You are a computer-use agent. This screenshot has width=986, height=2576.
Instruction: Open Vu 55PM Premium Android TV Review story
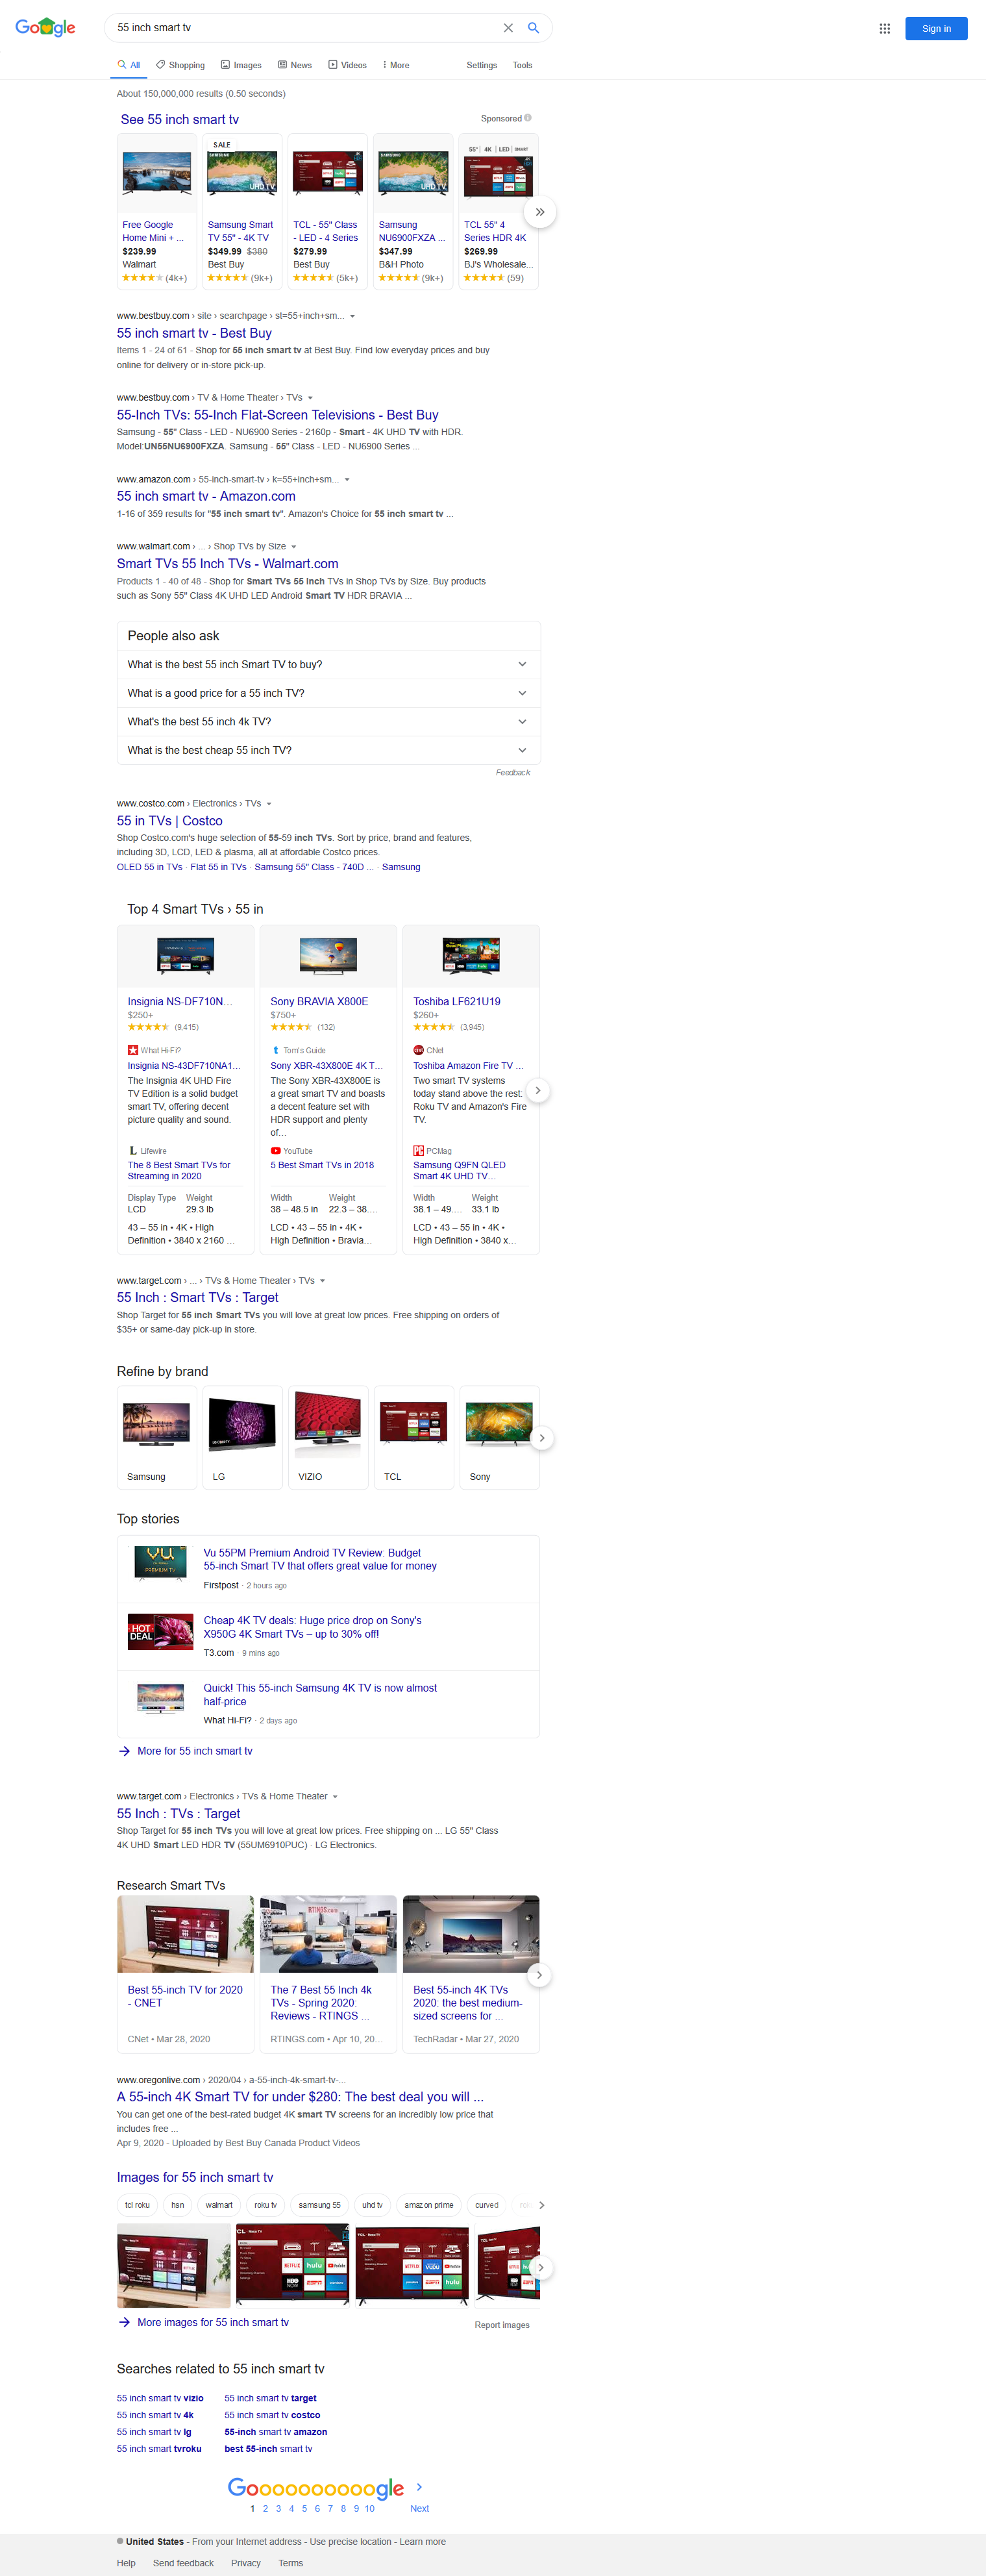pos(320,1560)
